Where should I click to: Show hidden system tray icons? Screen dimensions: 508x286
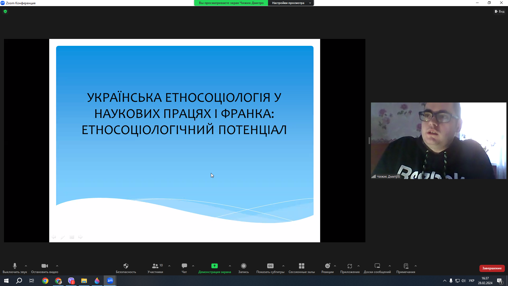coord(445,281)
